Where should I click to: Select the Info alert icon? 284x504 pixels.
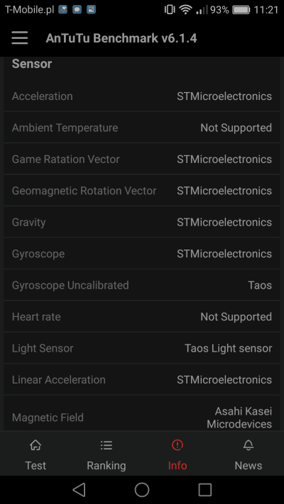(x=177, y=445)
